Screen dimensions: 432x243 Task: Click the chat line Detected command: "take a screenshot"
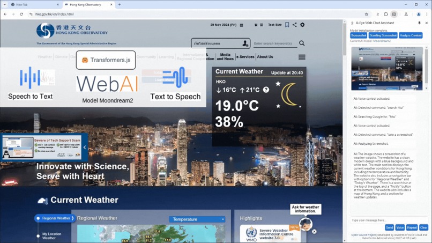click(x=383, y=135)
